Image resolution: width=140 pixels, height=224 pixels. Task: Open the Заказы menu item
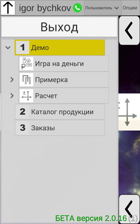click(x=60, y=128)
